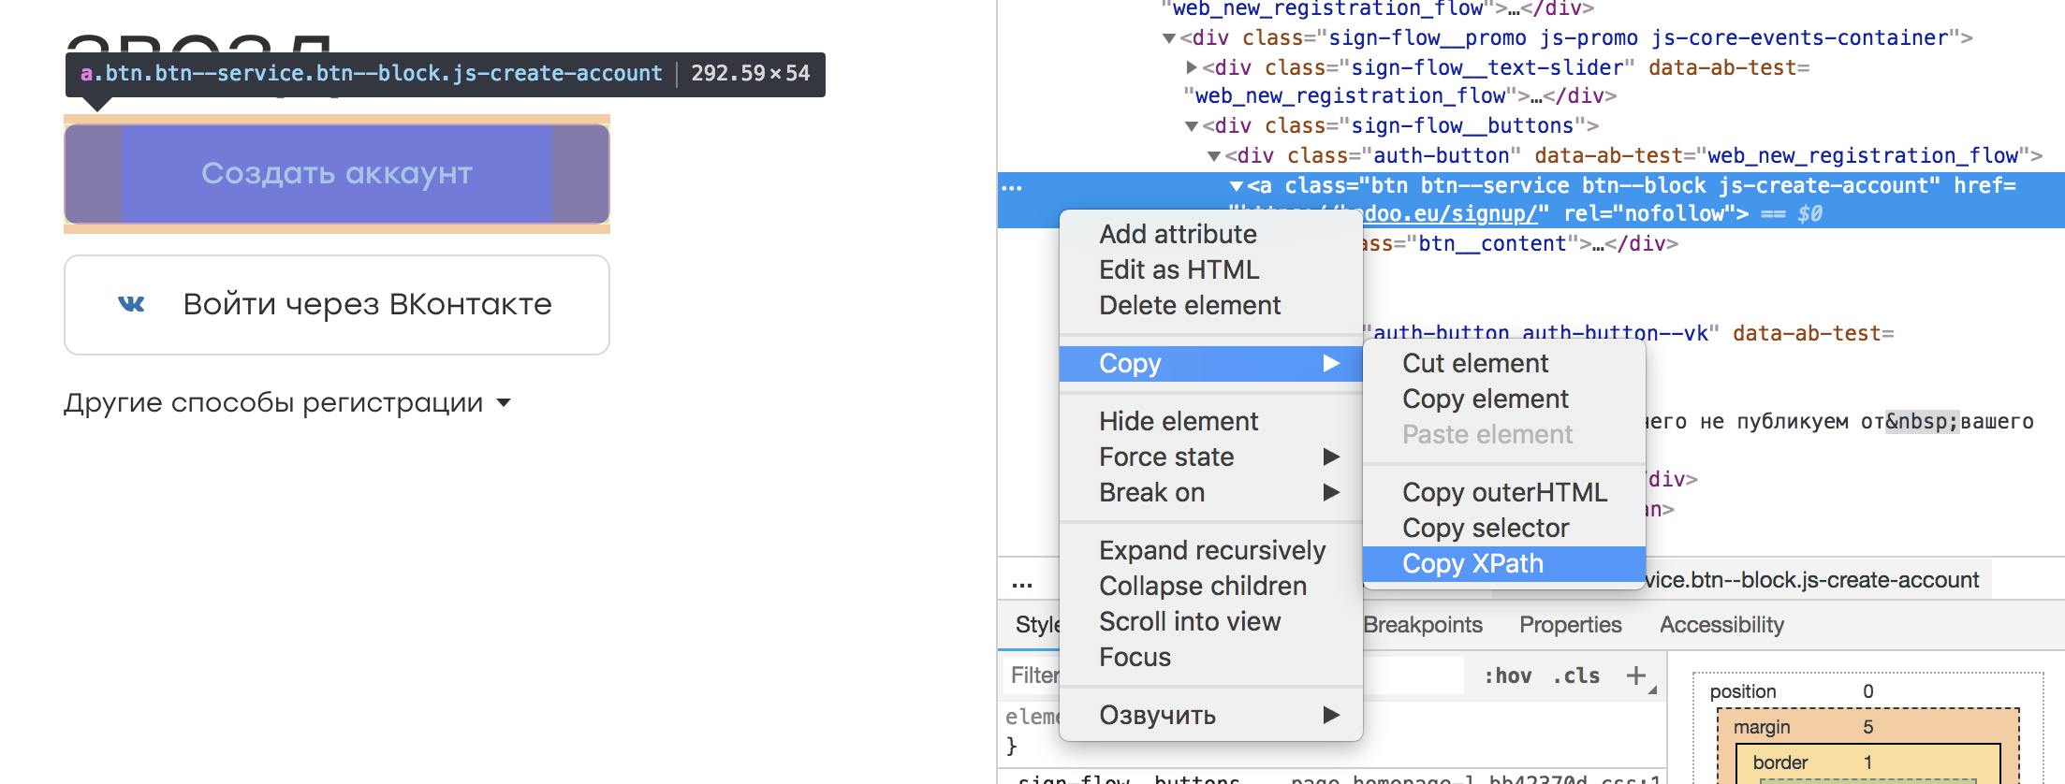Click the VK logo icon

click(132, 304)
